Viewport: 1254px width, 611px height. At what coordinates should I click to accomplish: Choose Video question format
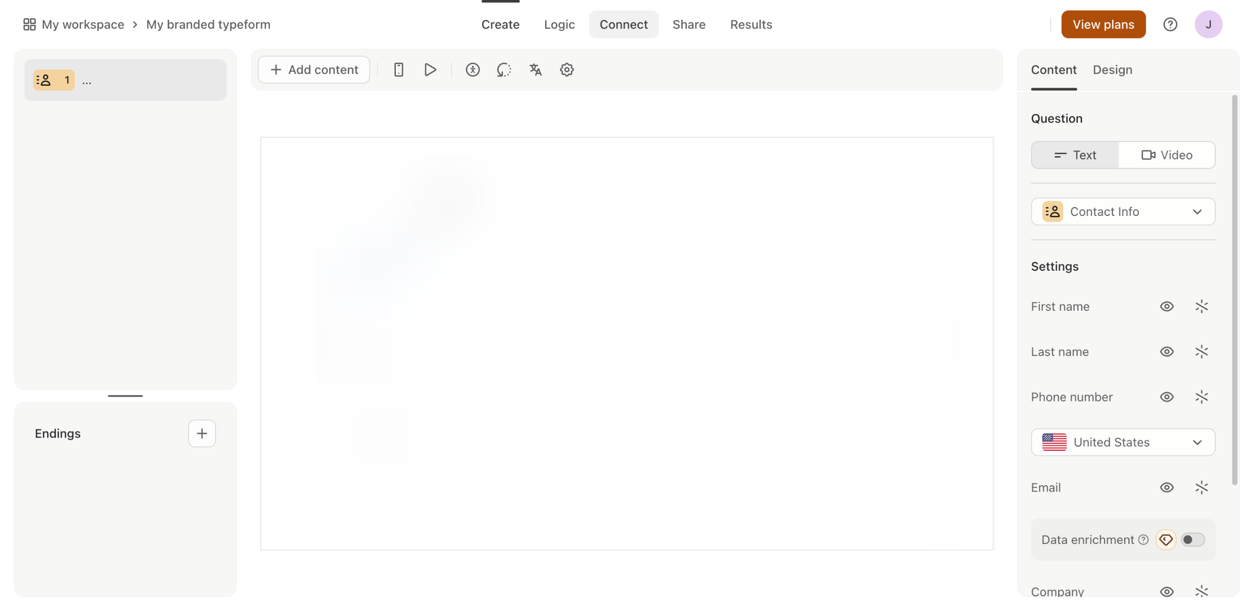(x=1166, y=155)
